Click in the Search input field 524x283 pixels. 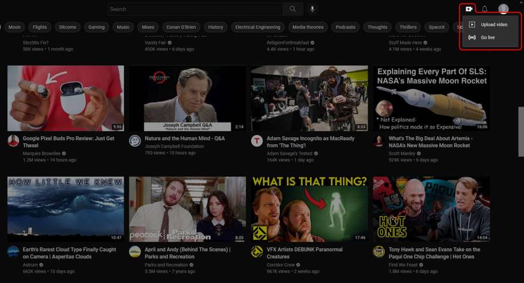click(195, 9)
